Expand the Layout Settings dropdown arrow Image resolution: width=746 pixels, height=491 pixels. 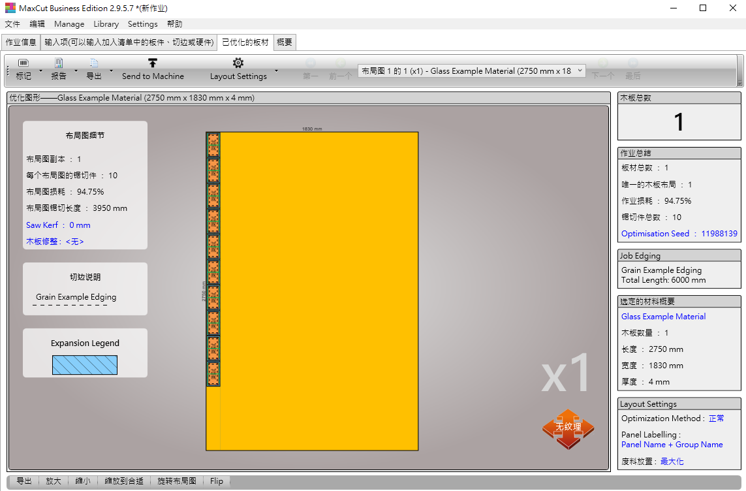click(276, 71)
